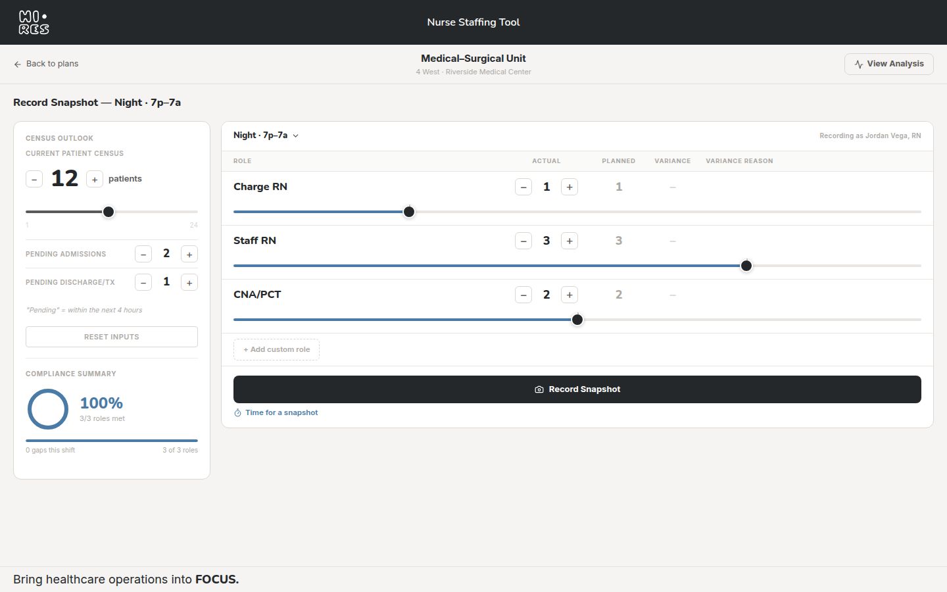Decrease Staff RN actual count
The height and width of the screenshot is (592, 947).
(523, 241)
